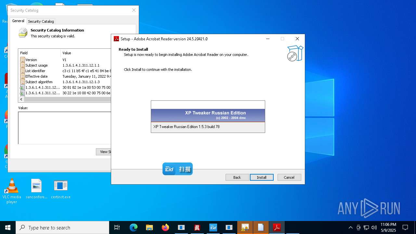Viewport: 416px width, 234px height.
Task: Open the network status tray icon
Action: click(x=366, y=227)
